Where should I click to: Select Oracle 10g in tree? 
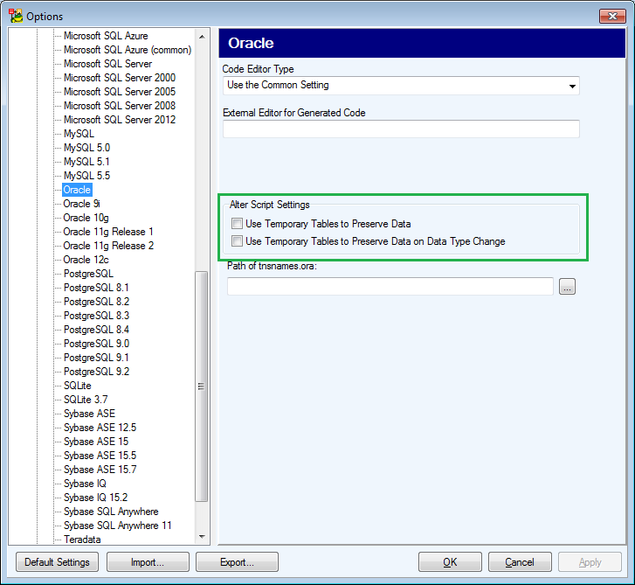tap(86, 218)
